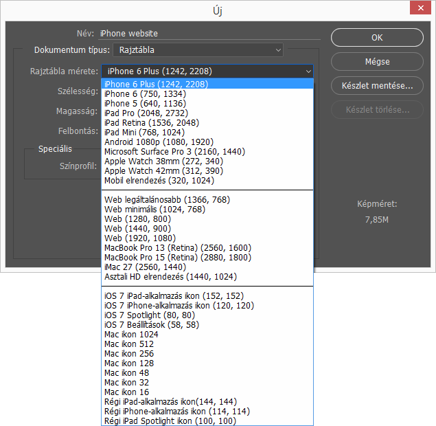This screenshot has width=436, height=426.
Task: Click the Név input field
Action: 209,34
